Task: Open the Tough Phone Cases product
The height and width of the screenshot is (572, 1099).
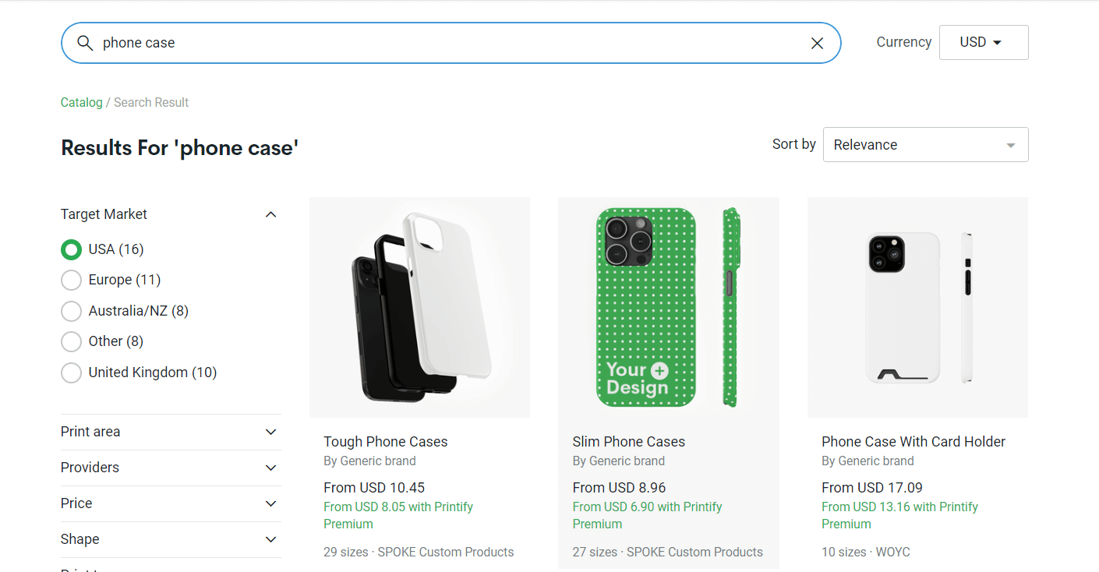Action: tap(385, 441)
